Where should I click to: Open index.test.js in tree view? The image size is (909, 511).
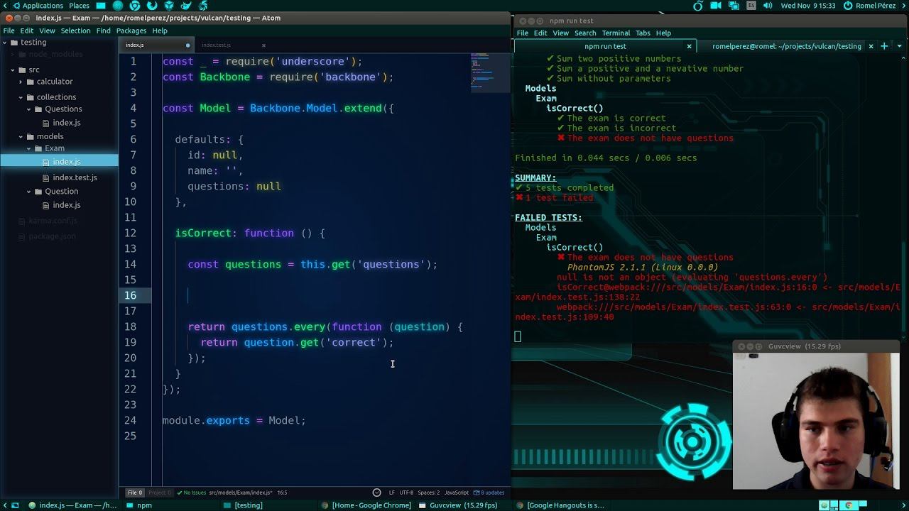[x=75, y=177]
